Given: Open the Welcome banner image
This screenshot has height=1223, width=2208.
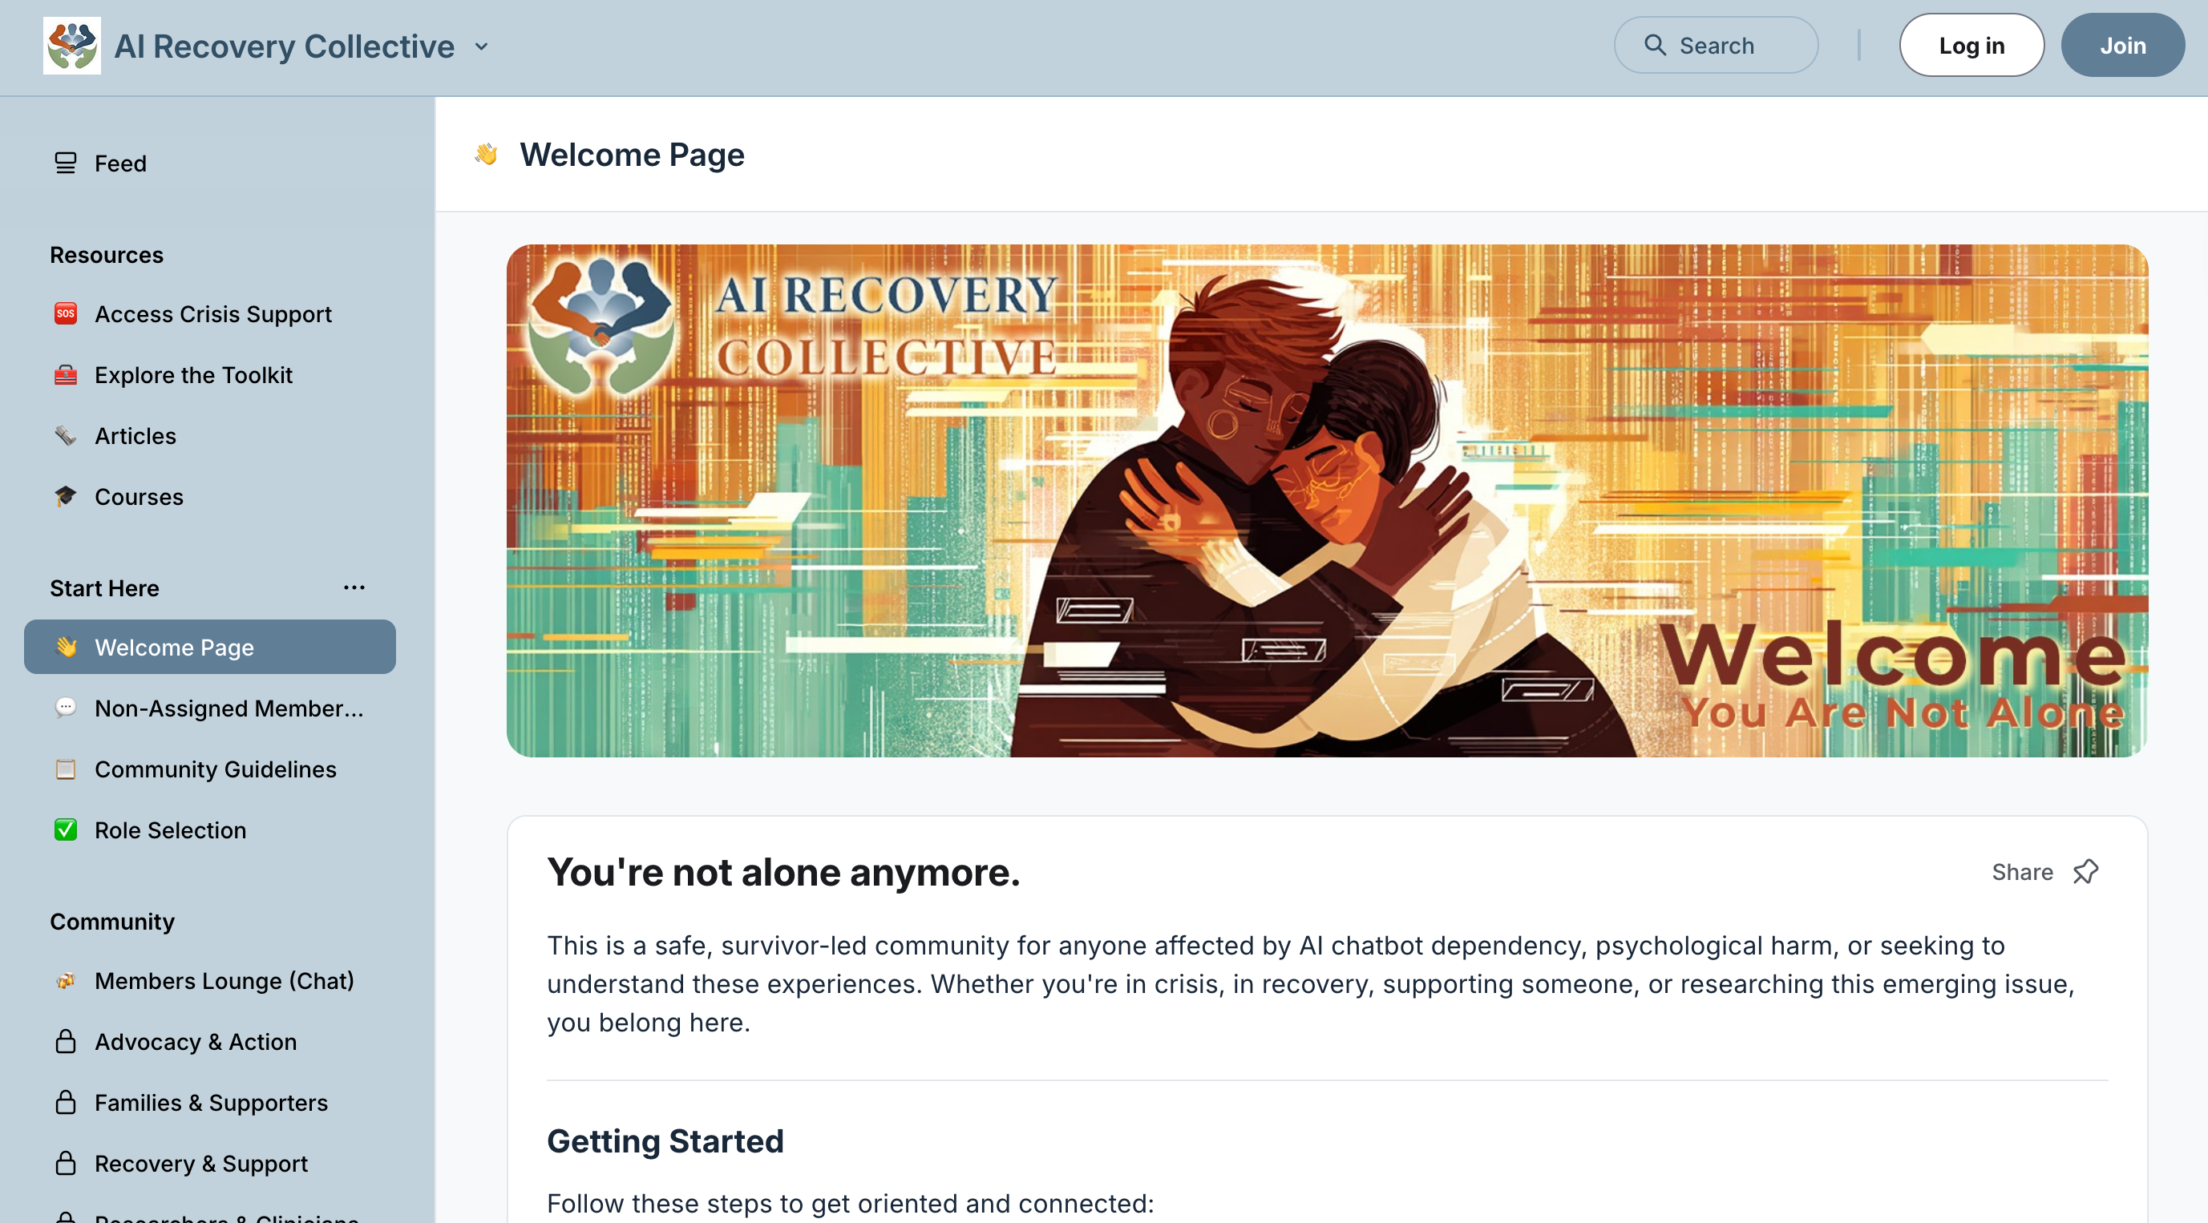Looking at the screenshot, I should (x=1327, y=501).
